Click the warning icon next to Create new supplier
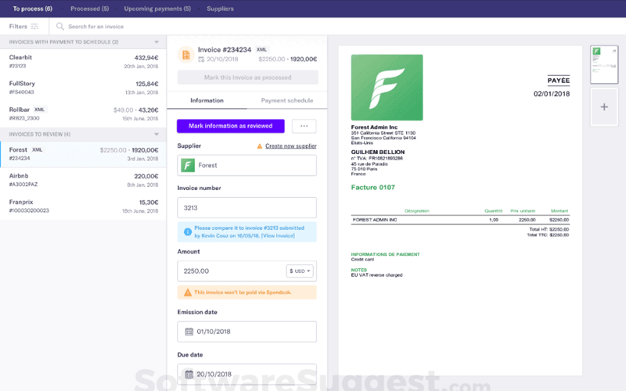The image size is (626, 391). pyautogui.click(x=260, y=146)
